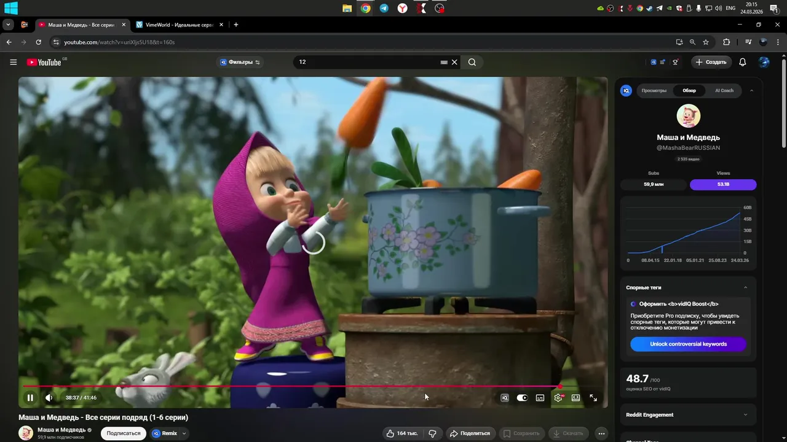This screenshot has height=442, width=787.
Task: Reload the page
Action: tap(38, 42)
